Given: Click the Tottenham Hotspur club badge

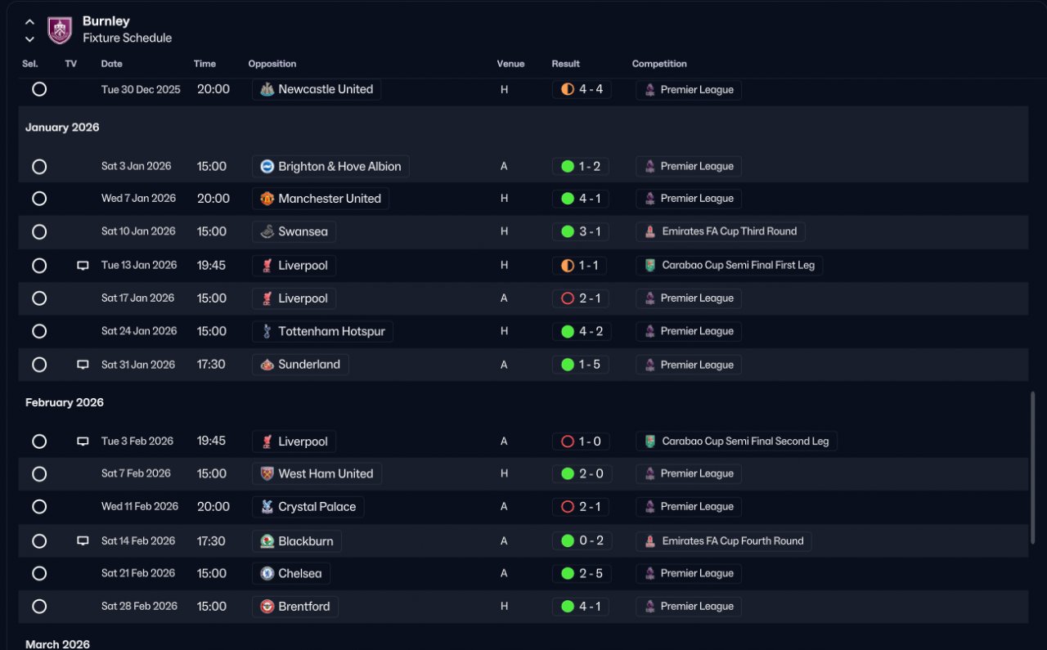Looking at the screenshot, I should 267,331.
